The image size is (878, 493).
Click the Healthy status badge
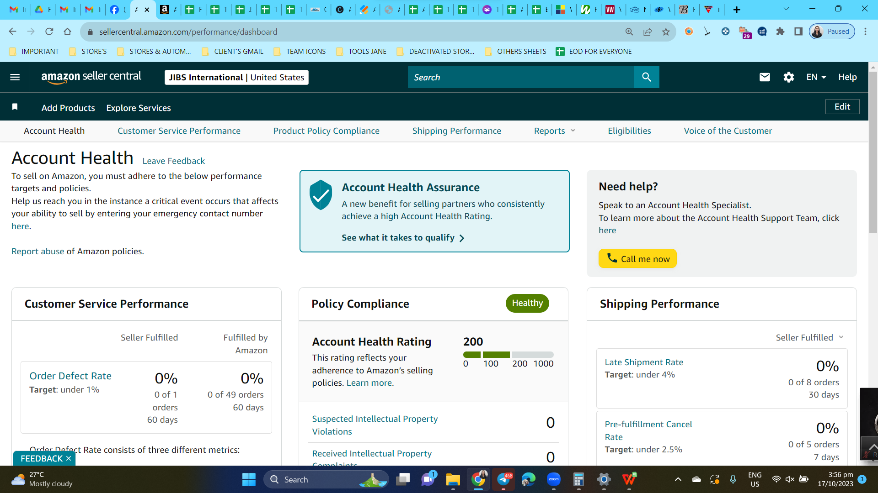point(527,303)
